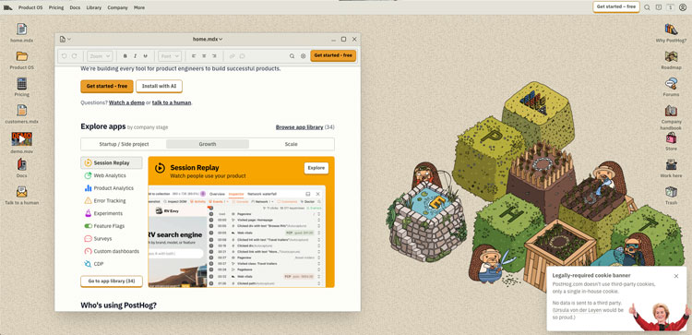Click the Install with AI button
Viewport: 692px width, 335px height.
coord(159,86)
